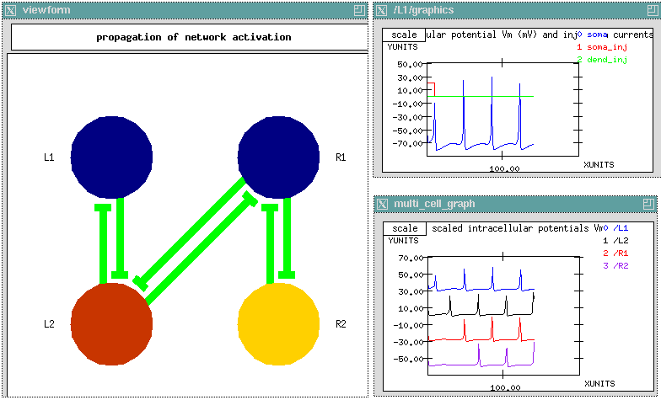
Task: Click the 70.00 y-axis value in multi_cell_graph
Action: 411,259
